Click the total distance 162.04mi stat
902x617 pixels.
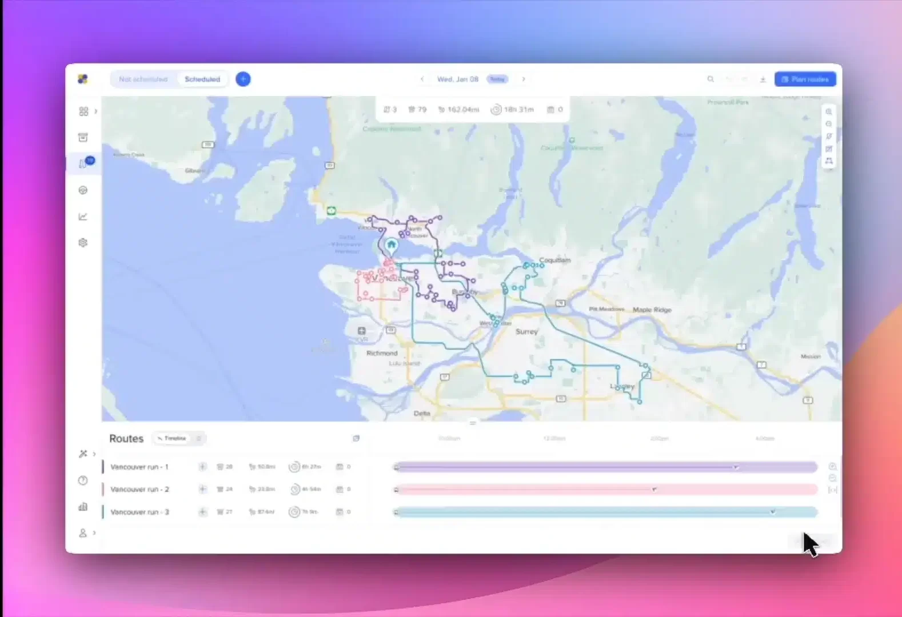(458, 109)
